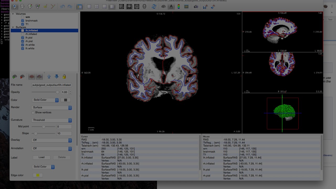Set the main view to sagittal

tap(122, 7)
